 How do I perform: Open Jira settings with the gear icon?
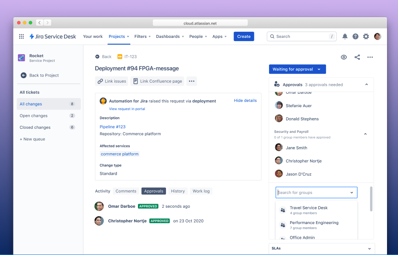pyautogui.click(x=366, y=36)
